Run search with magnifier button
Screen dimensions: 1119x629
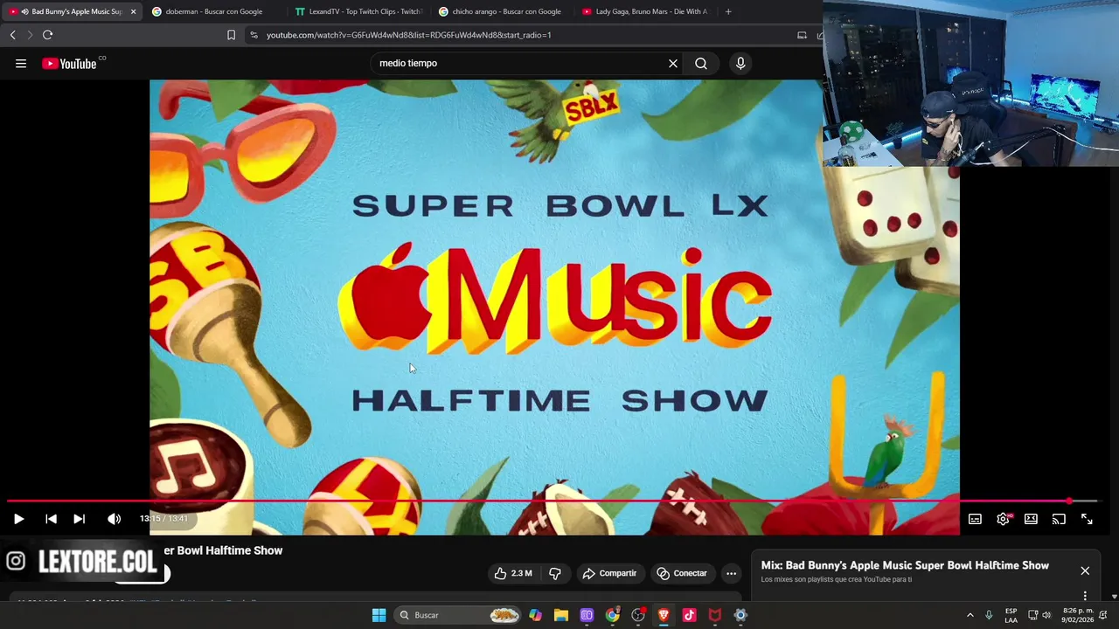(701, 63)
